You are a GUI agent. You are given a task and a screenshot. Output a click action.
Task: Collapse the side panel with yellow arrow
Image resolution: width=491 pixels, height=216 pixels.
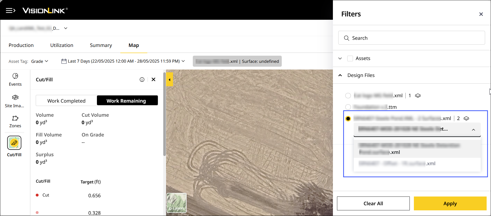pos(169,80)
